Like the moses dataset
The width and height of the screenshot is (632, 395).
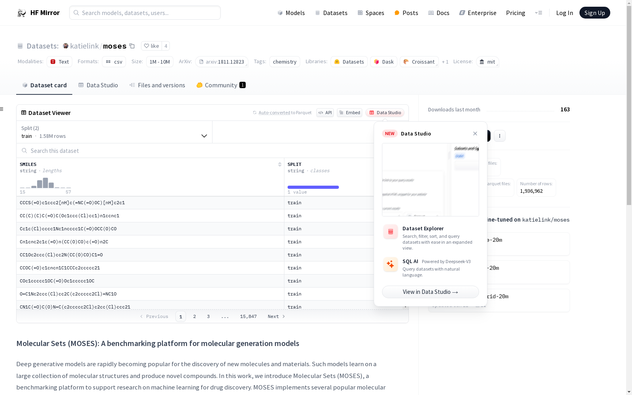click(x=151, y=46)
